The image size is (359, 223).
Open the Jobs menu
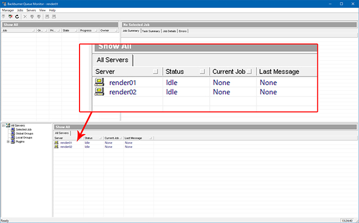click(x=20, y=10)
